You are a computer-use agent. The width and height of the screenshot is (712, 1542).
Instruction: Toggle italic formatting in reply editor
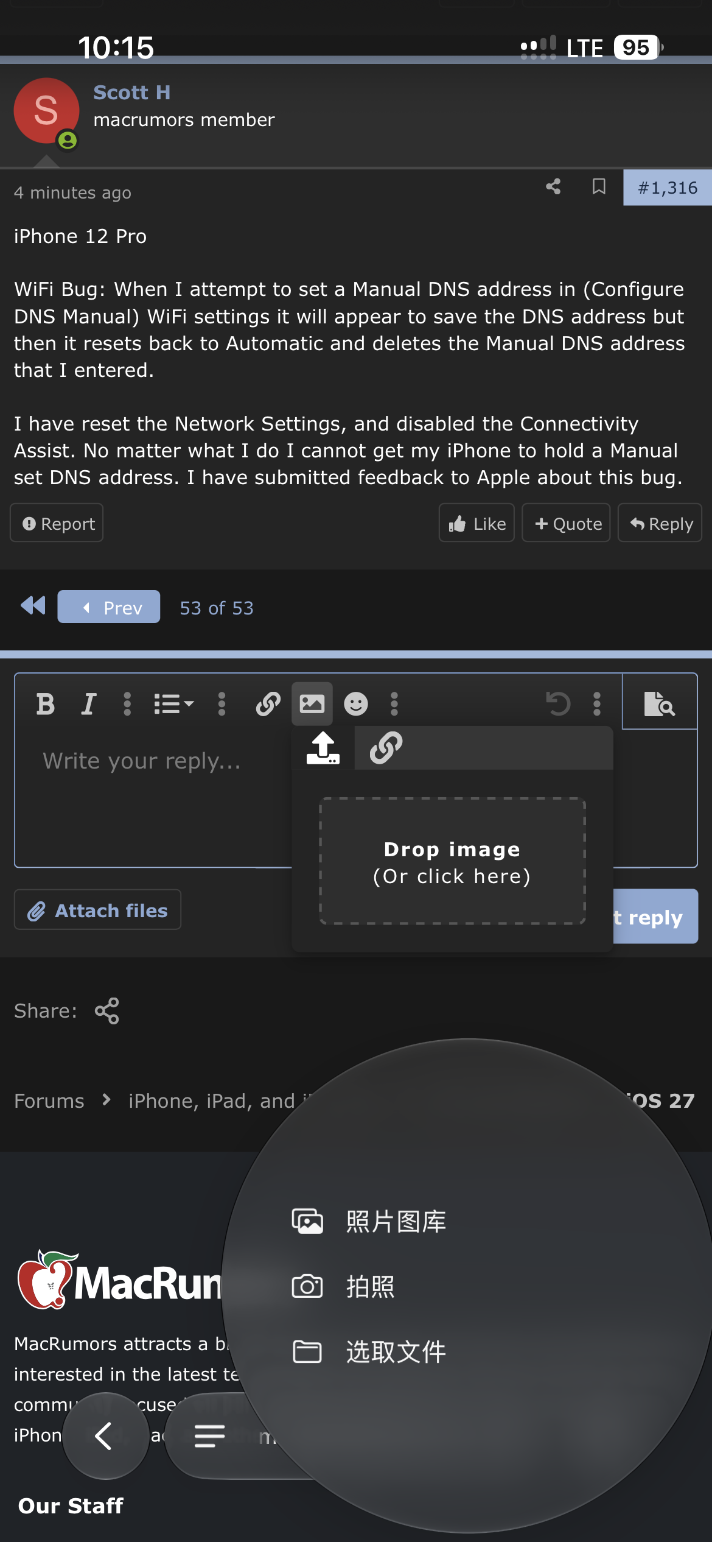click(x=89, y=704)
